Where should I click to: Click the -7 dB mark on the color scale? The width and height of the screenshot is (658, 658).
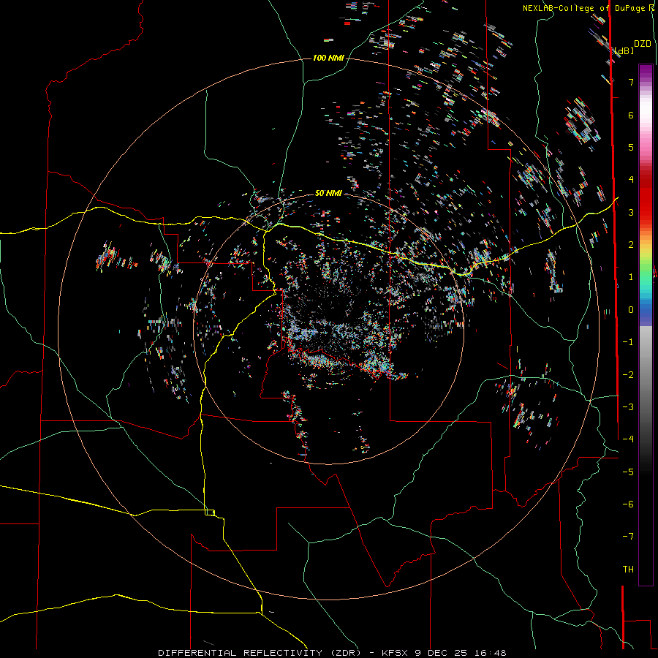(628, 537)
